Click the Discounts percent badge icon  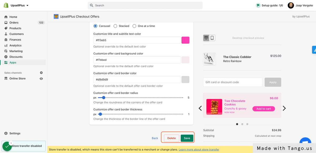(x=6, y=57)
